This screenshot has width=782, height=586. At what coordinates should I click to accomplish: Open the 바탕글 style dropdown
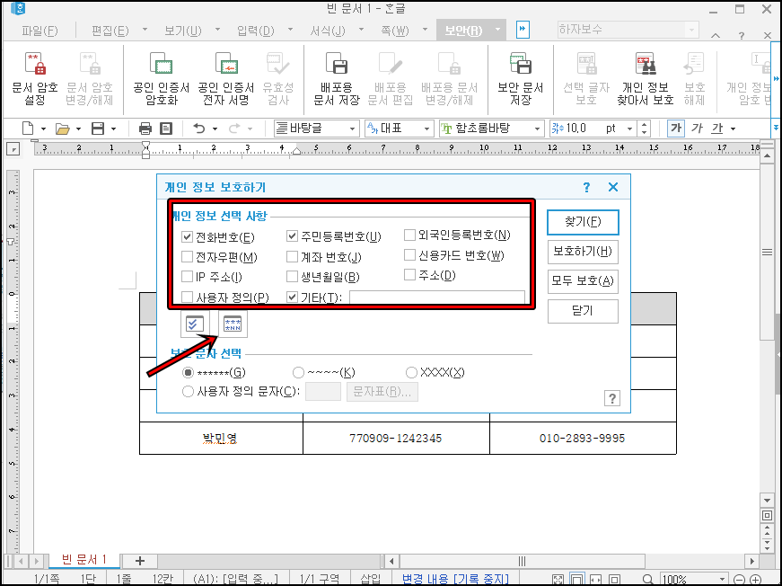pyautogui.click(x=352, y=129)
